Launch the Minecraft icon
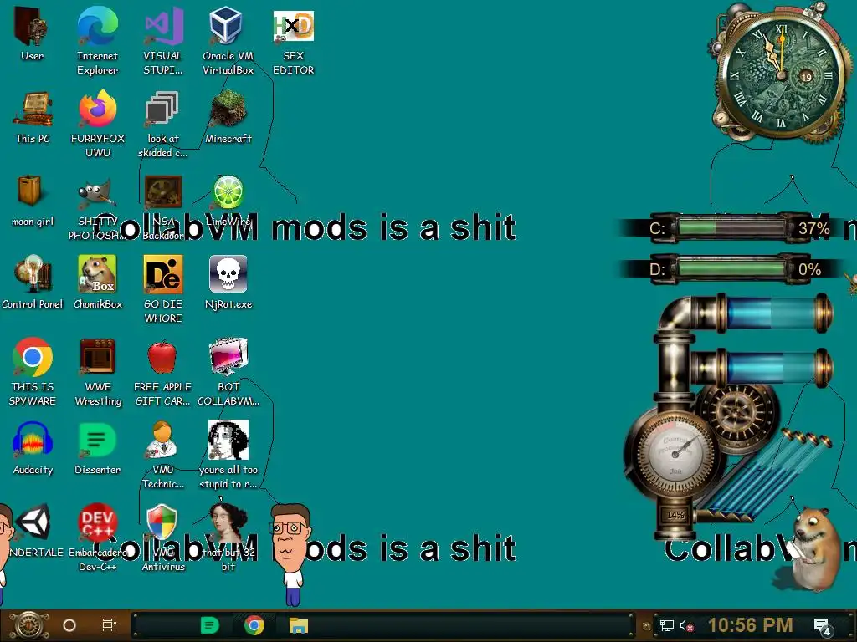Image resolution: width=857 pixels, height=642 pixels. tap(228, 109)
